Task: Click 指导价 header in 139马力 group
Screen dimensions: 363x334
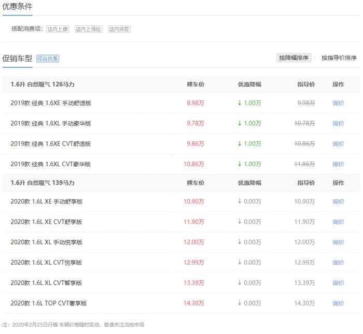Action: coord(306,183)
